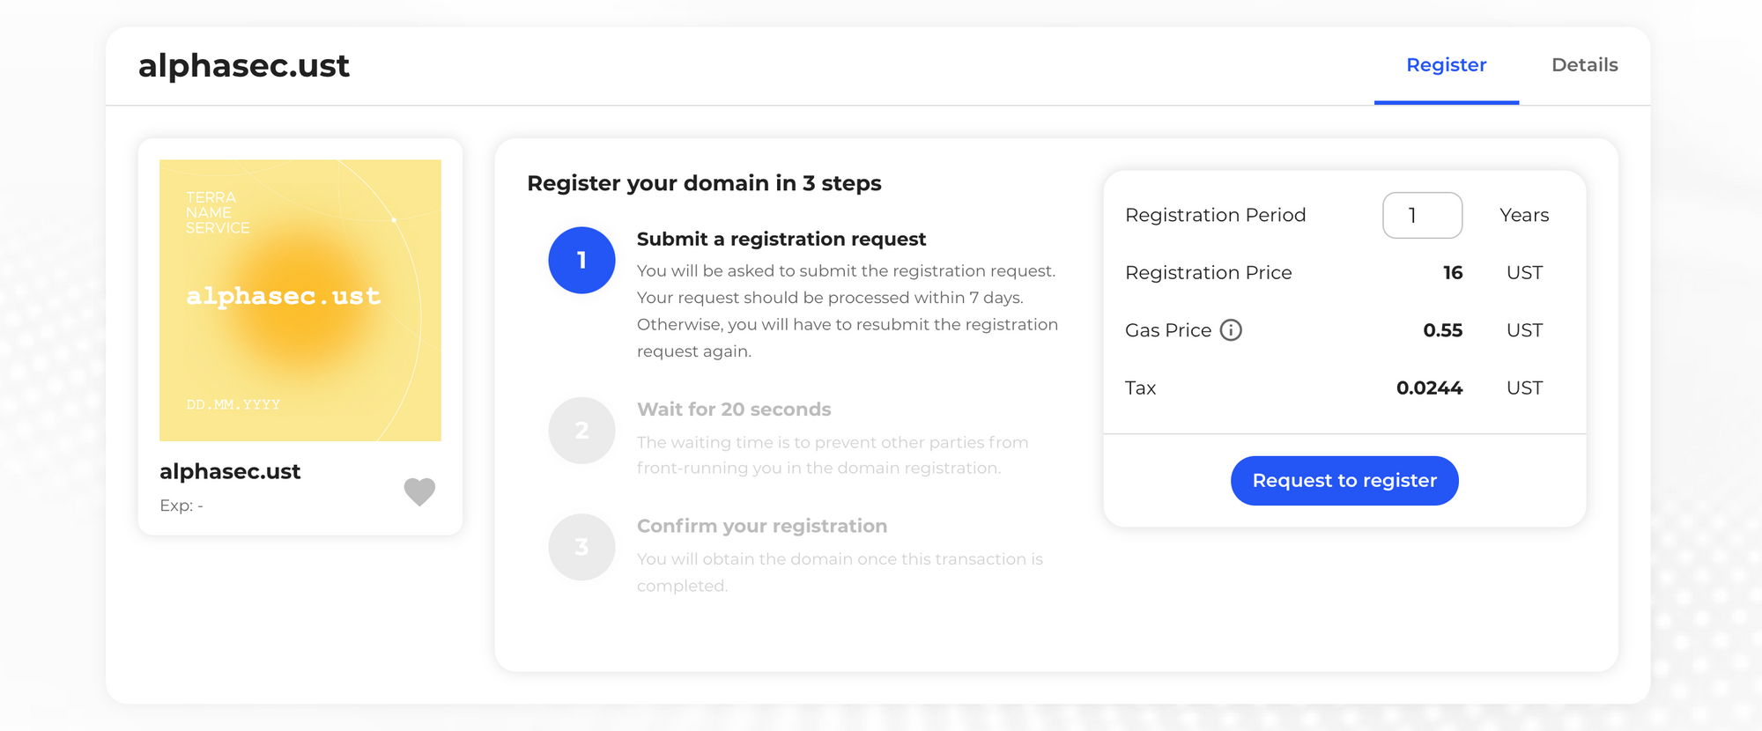The height and width of the screenshot is (731, 1762).
Task: Click the Registration Period years input
Action: pos(1422,215)
